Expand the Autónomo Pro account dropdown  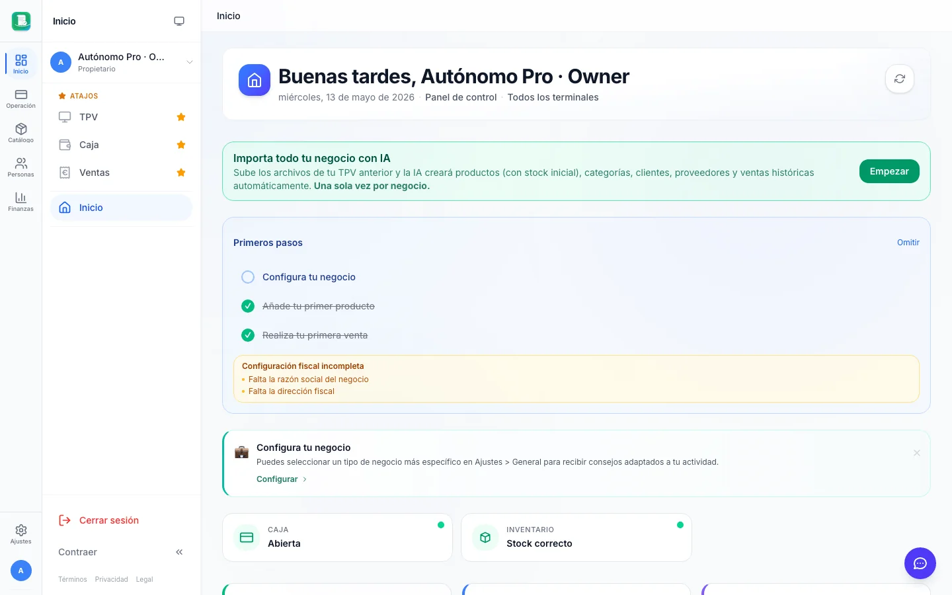(x=190, y=62)
